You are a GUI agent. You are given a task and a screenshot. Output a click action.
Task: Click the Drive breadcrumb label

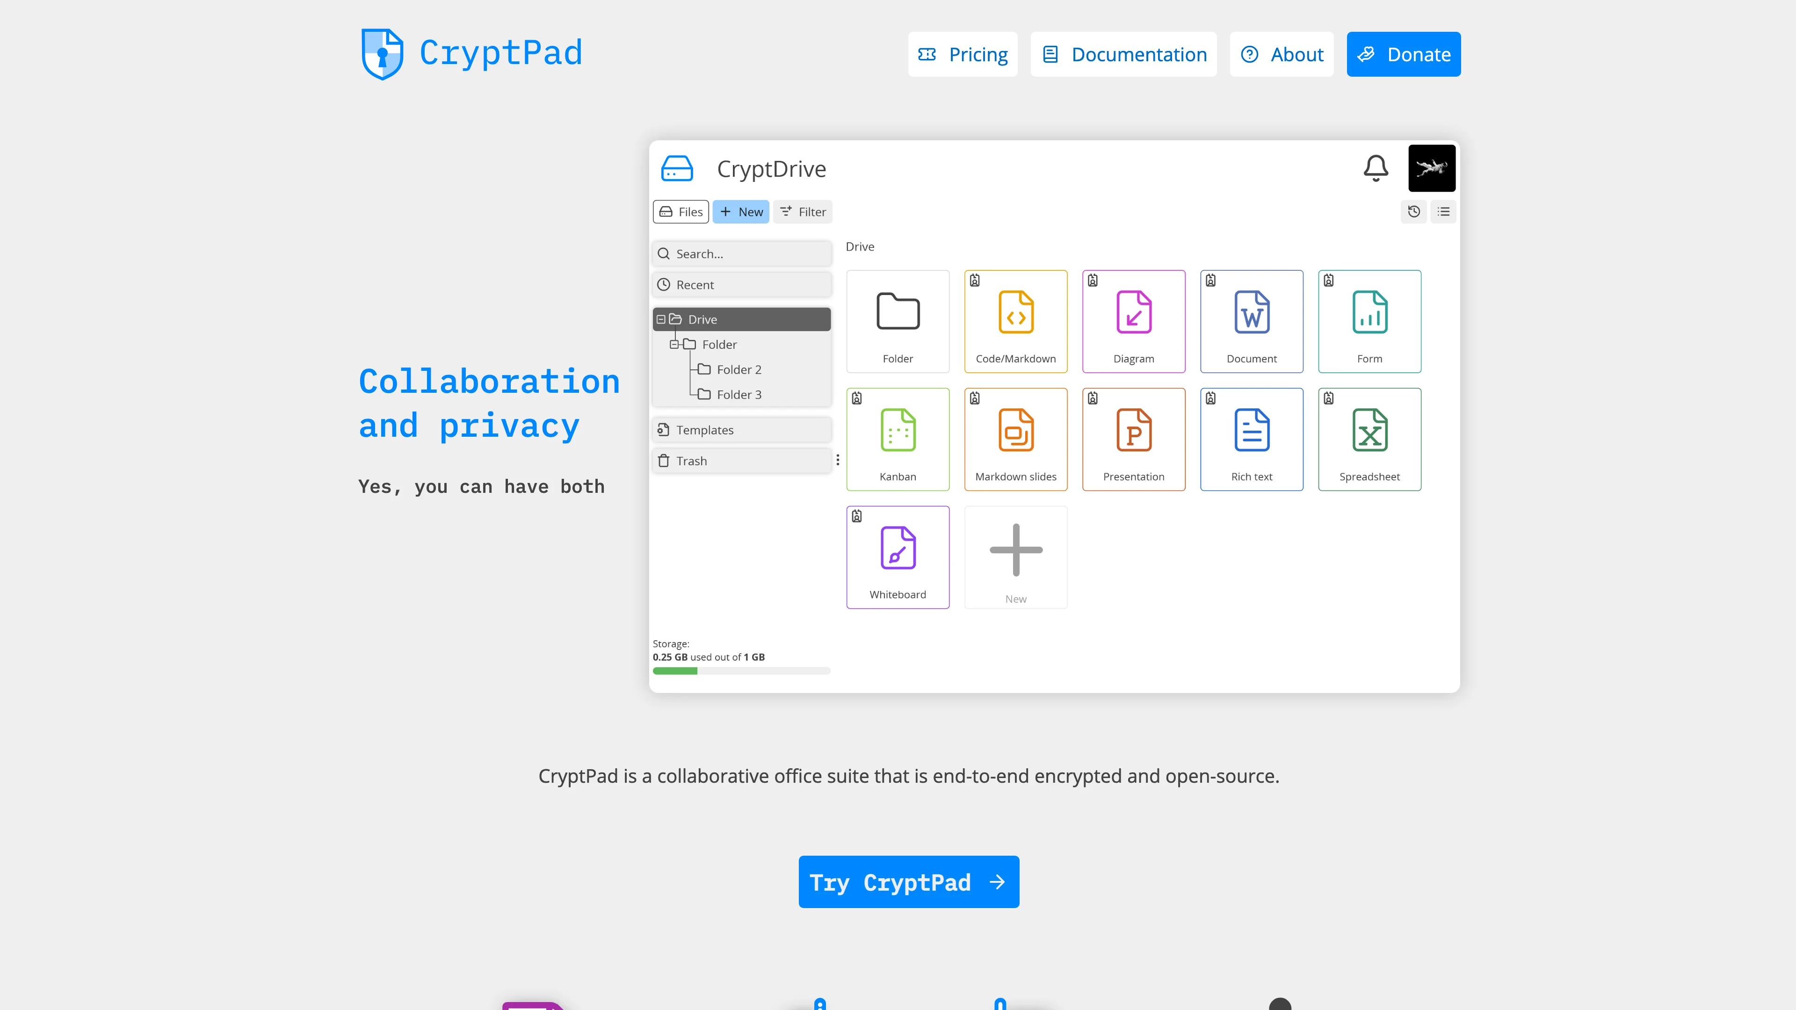point(860,247)
